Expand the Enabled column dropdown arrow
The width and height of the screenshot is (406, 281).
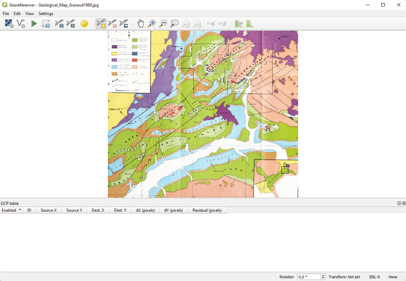click(x=20, y=210)
